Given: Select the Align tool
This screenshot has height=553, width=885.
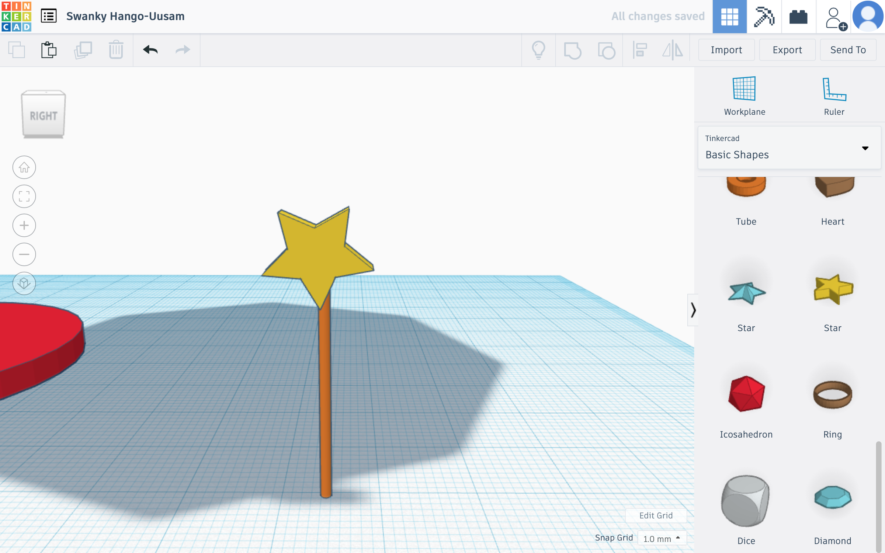Looking at the screenshot, I should coord(639,50).
